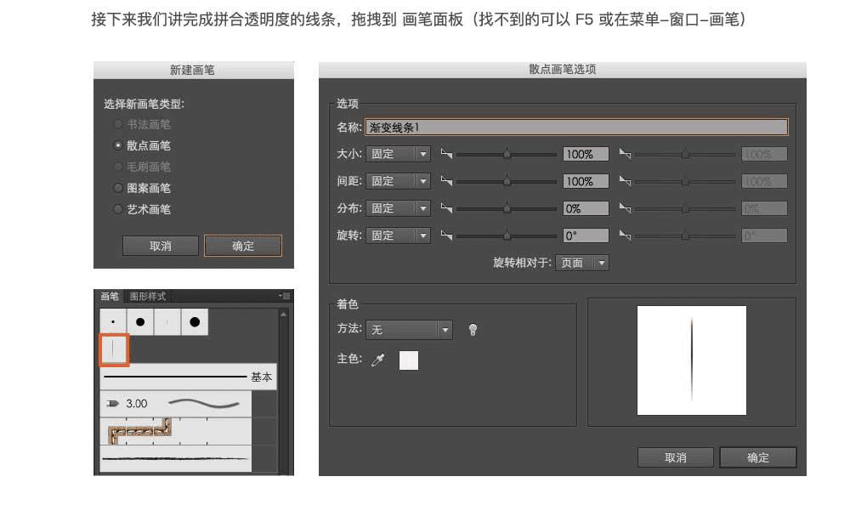
Task: Click 确定 in 散点画笔选项 dialog
Action: pos(758,457)
